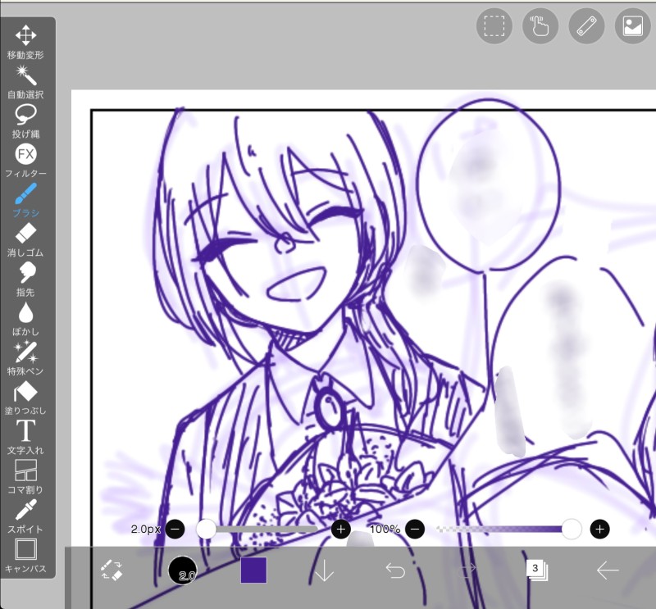Open the stabilizer hand gesture button
Screen dimensions: 656x609
coord(540,26)
